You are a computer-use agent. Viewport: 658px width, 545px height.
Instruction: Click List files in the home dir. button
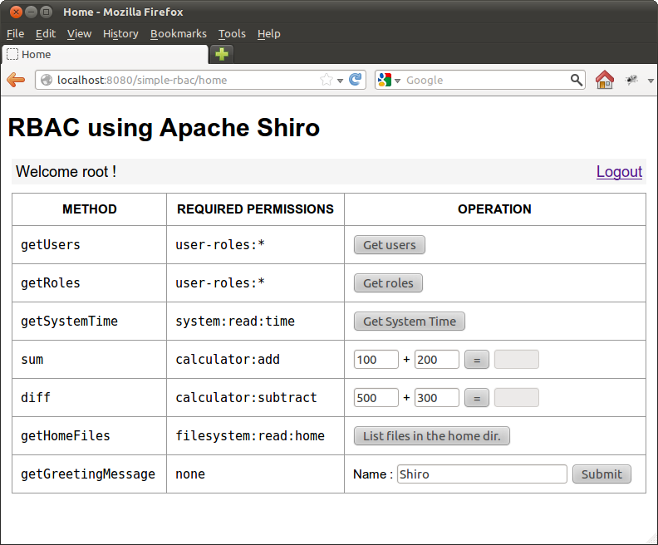click(431, 436)
